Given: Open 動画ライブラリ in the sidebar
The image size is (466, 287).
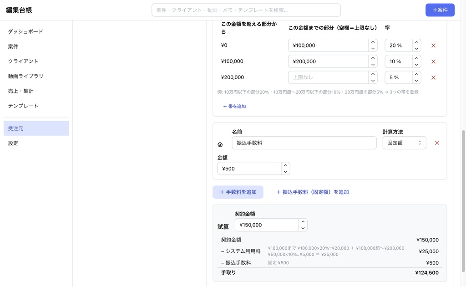Looking at the screenshot, I should (x=36, y=76).
